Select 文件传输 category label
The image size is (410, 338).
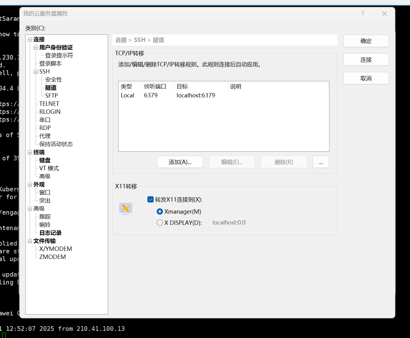(x=45, y=241)
